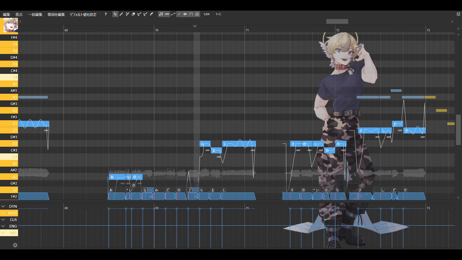This screenshot has height=260, width=462.
Task: Click the playhead marker on the ruler
Action: tap(195, 26)
